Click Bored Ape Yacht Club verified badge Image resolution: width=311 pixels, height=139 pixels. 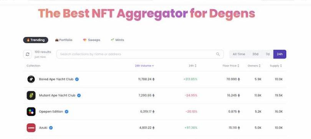[x=77, y=79]
